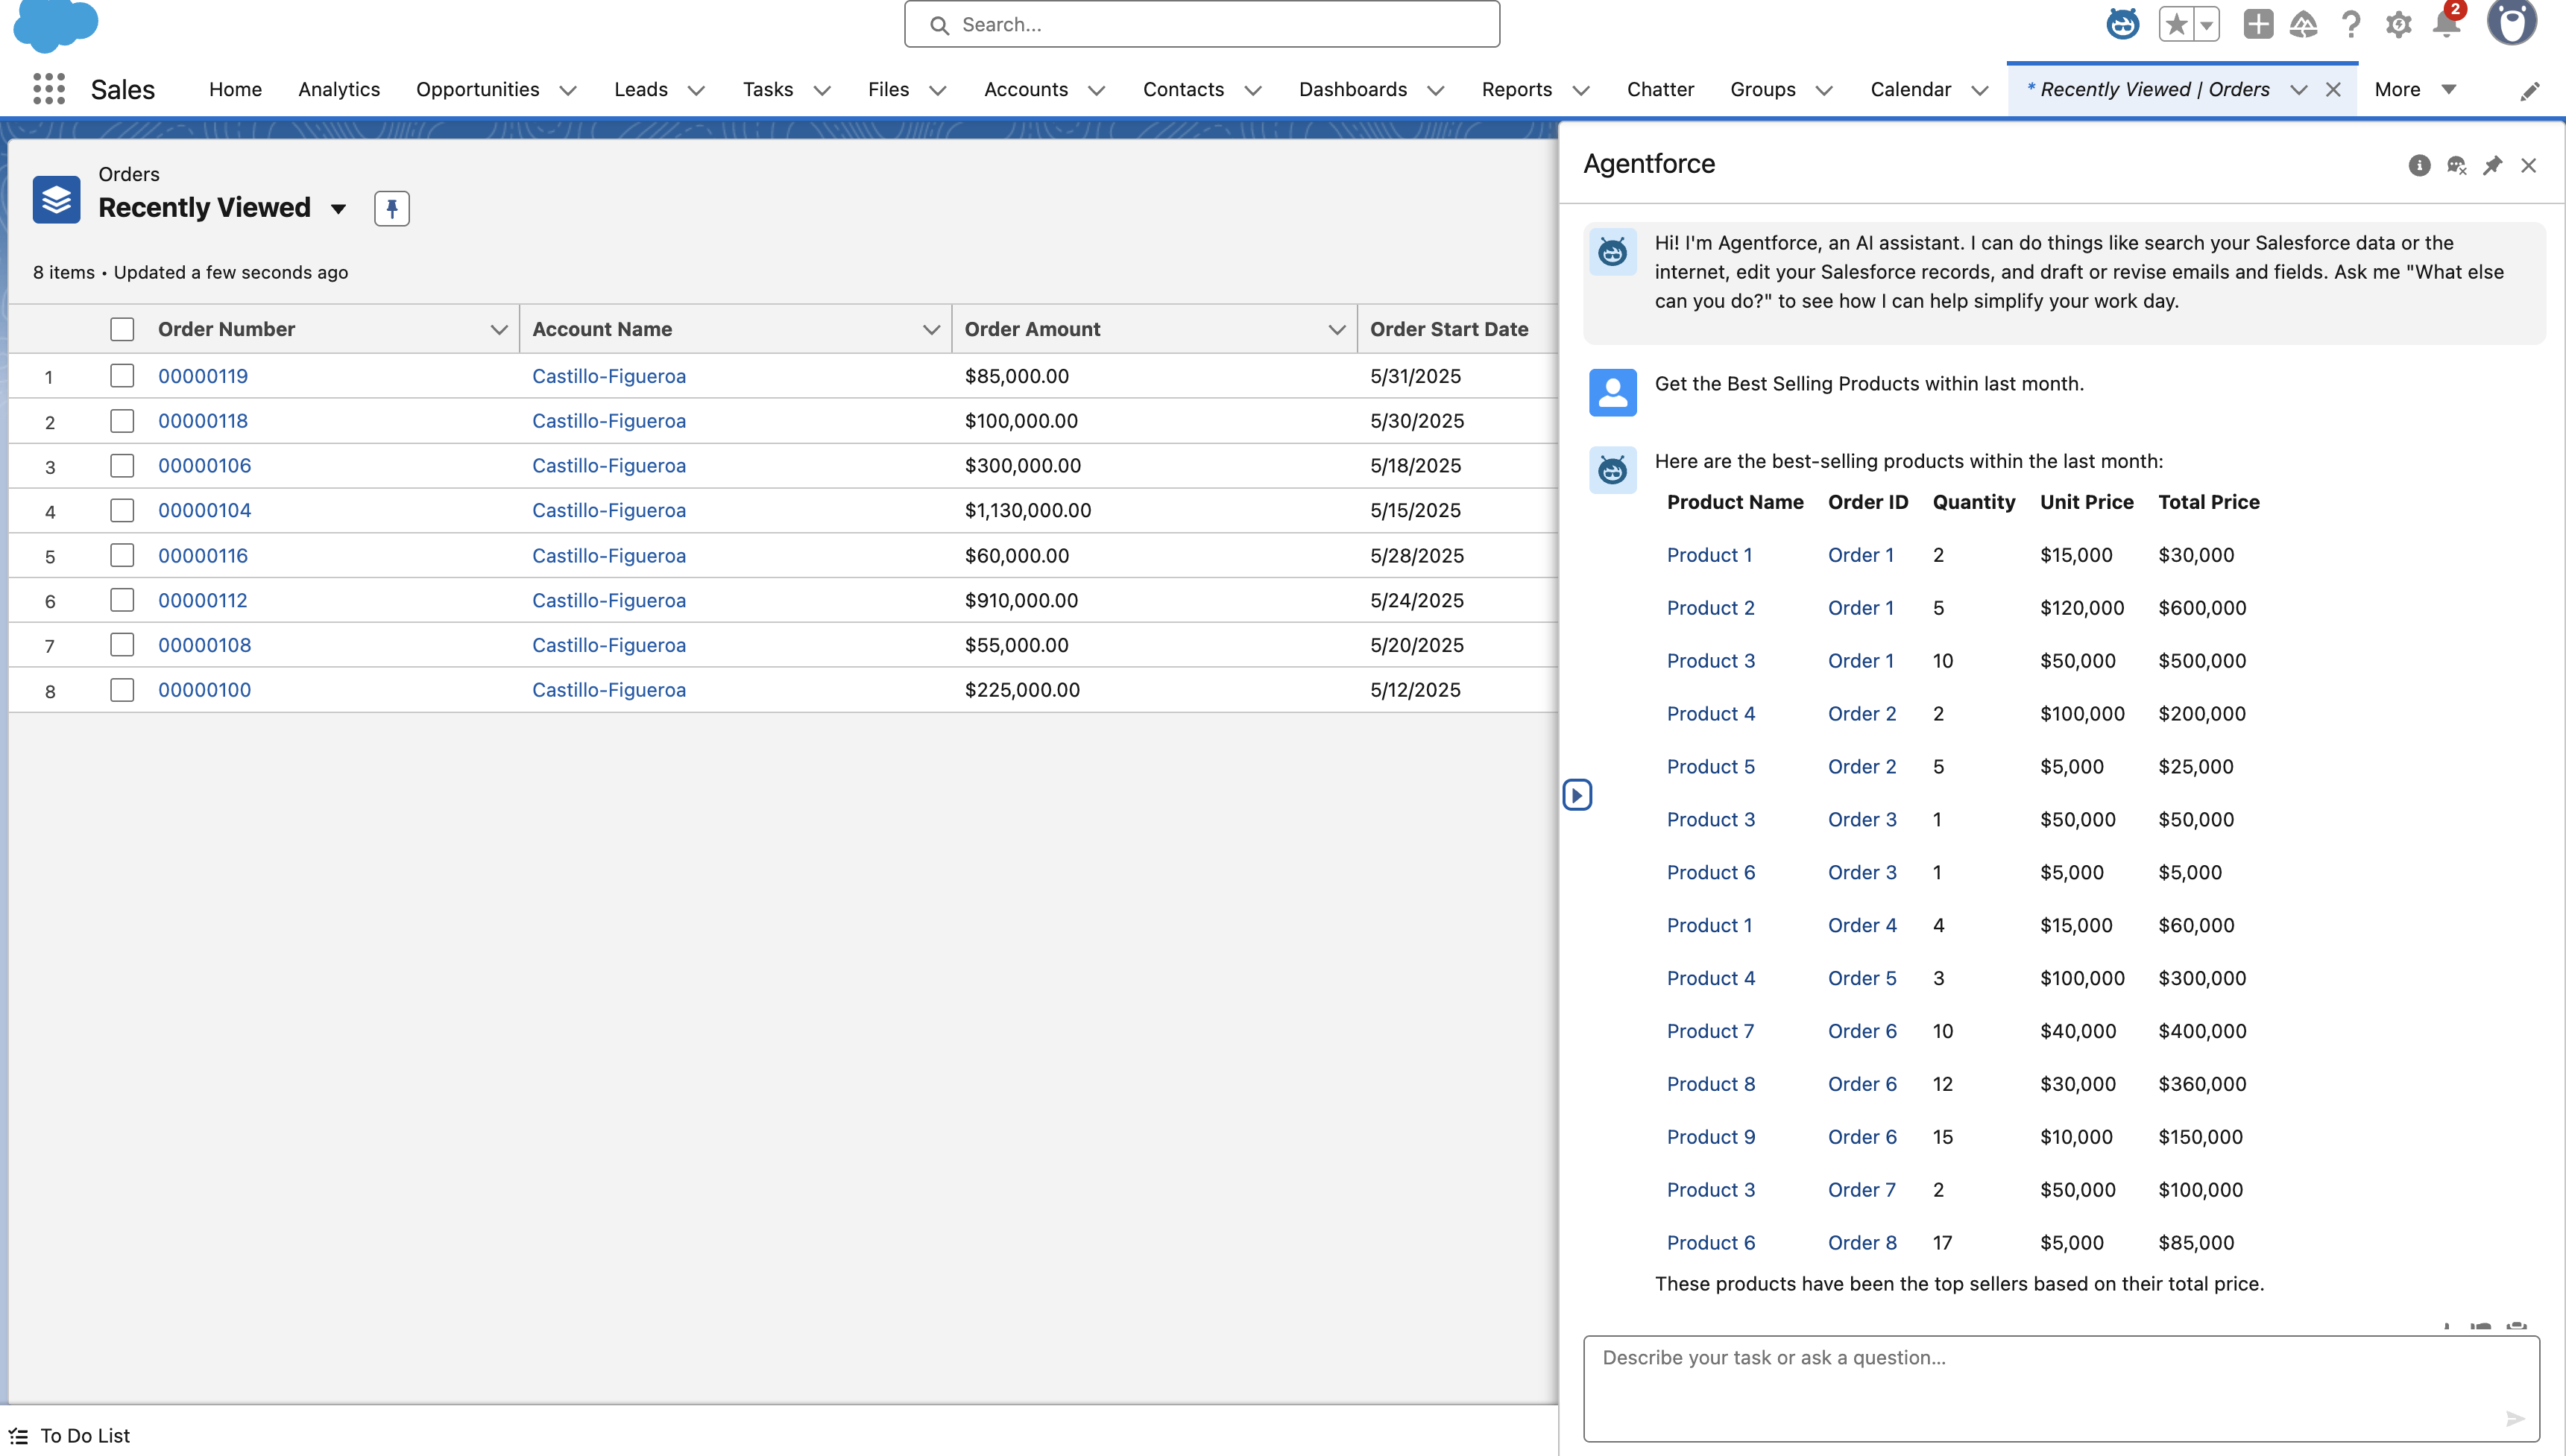Expand the Opportunities nav dropdown chevron
Screen dimensions: 2566x1456
[x=568, y=90]
